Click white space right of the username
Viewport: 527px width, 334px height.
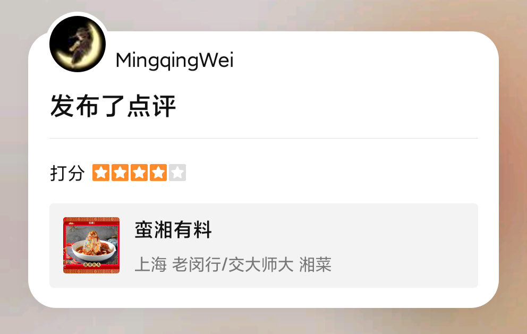(x=363, y=61)
